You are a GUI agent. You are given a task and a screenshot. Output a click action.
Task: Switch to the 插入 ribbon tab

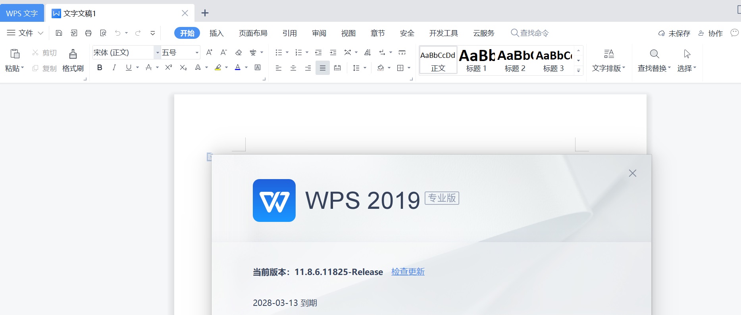[217, 33]
